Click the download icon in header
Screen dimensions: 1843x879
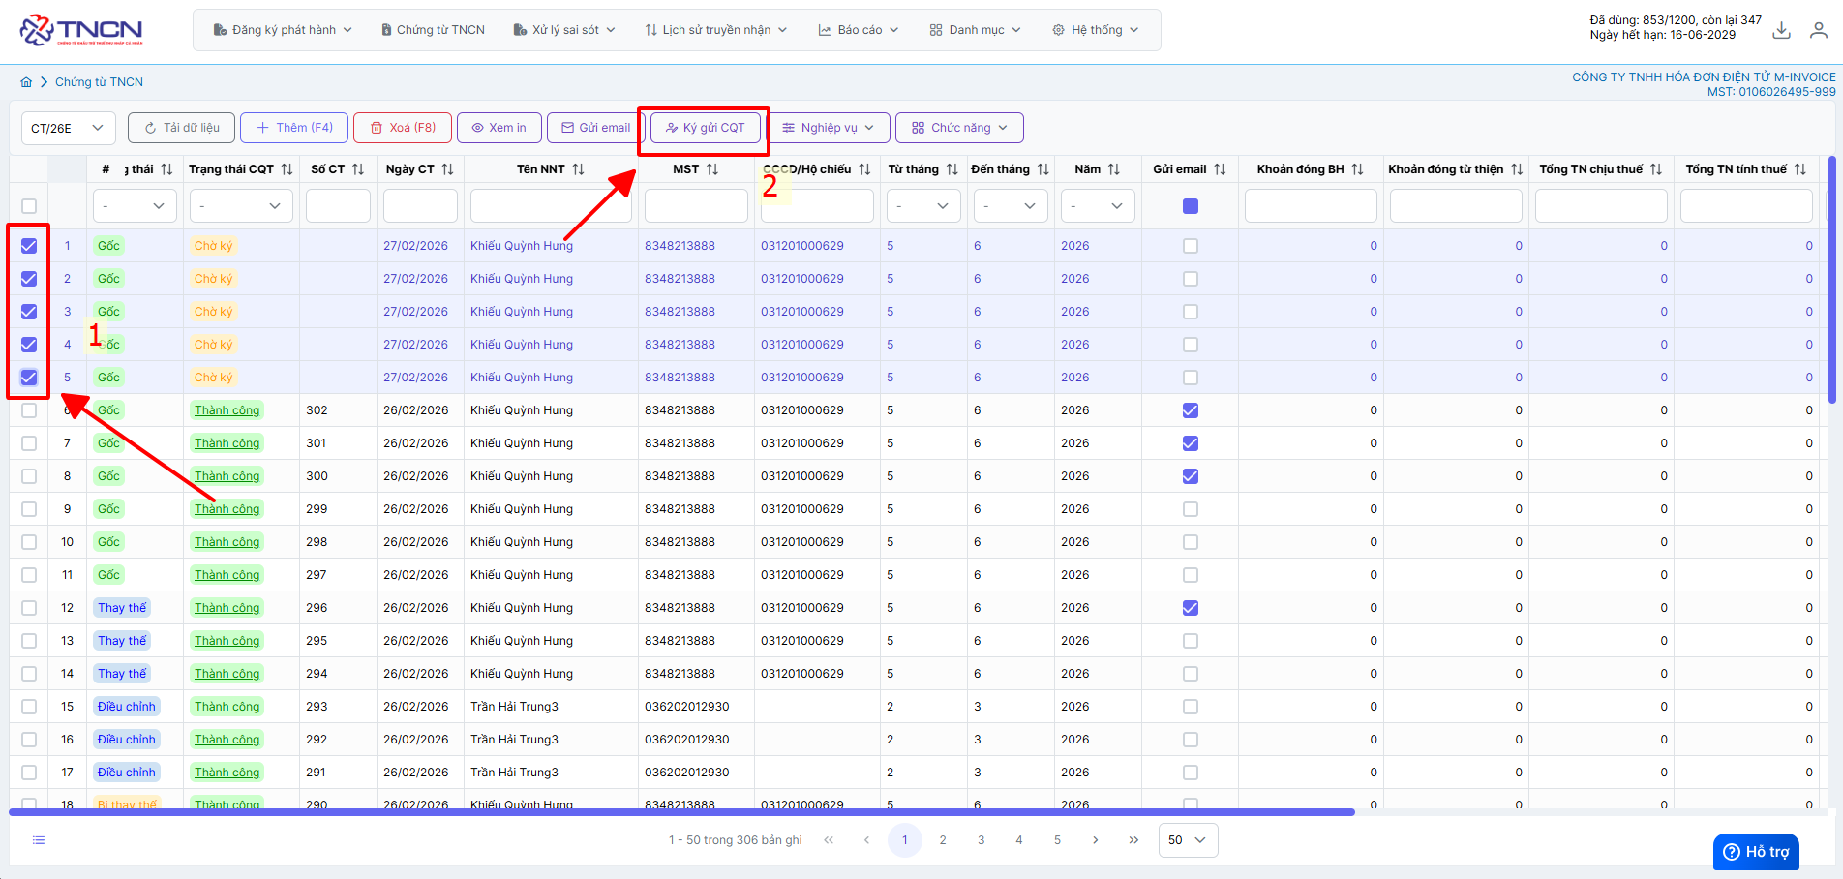[x=1781, y=31]
